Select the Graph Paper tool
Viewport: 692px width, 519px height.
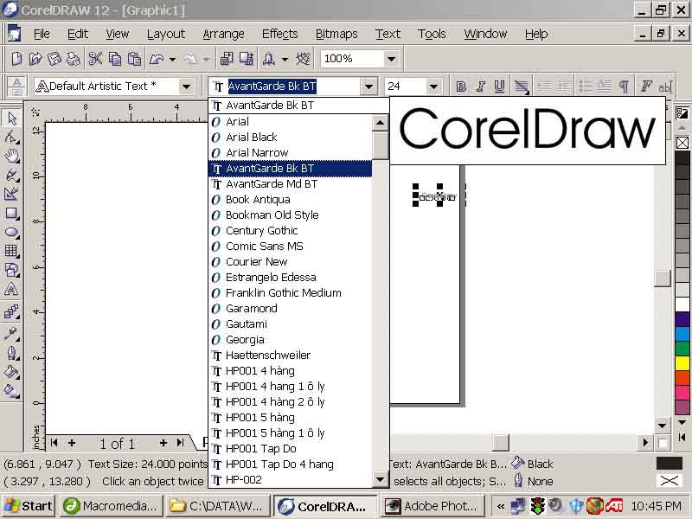click(x=12, y=251)
